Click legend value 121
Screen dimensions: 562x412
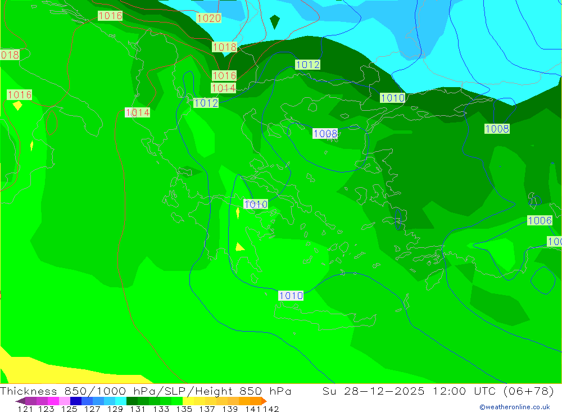click(25, 409)
